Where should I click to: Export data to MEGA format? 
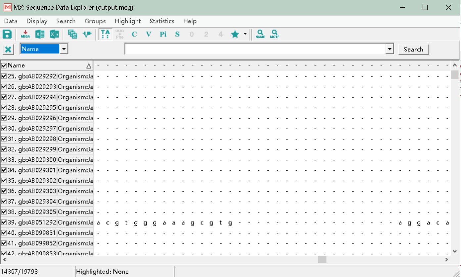point(25,34)
